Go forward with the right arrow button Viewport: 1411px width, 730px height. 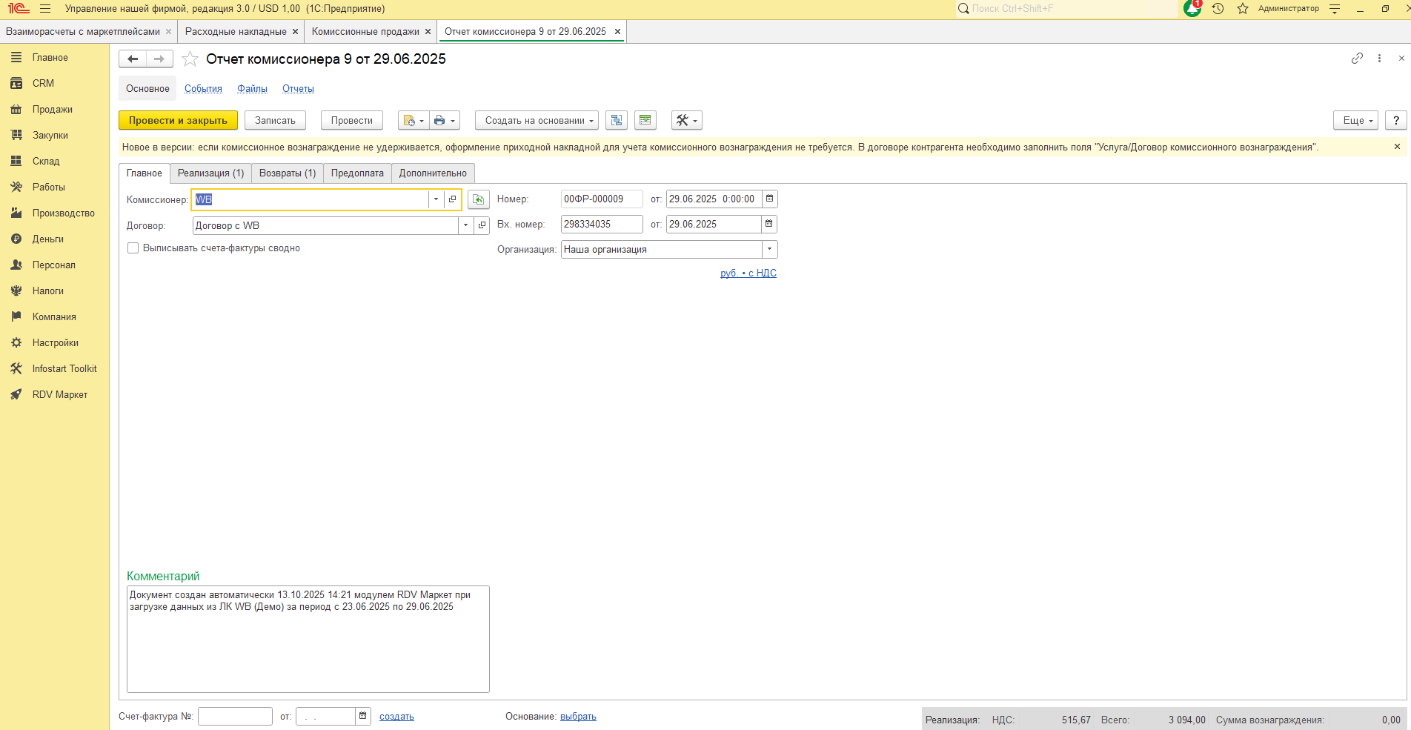(x=159, y=59)
